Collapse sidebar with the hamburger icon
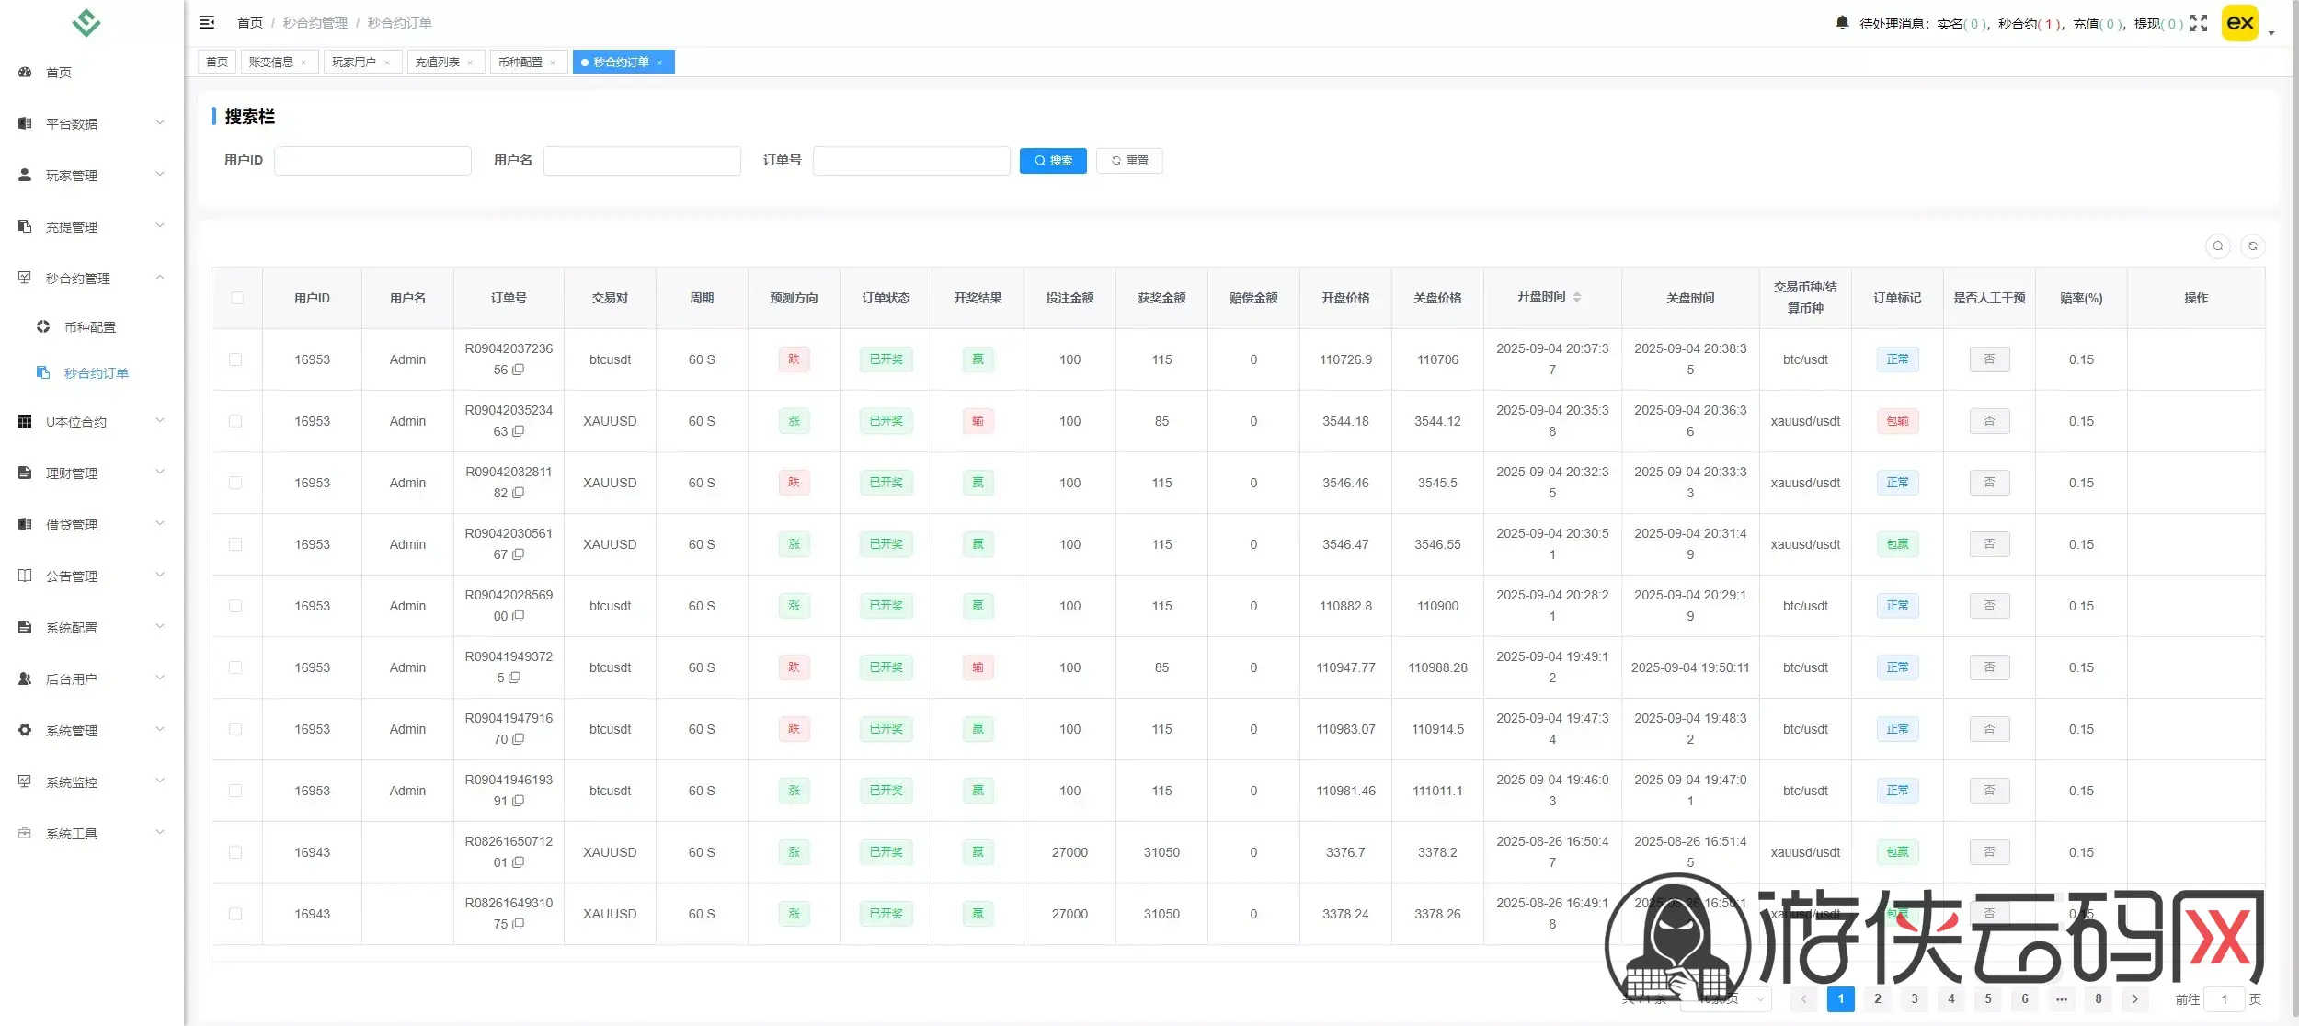Screen dimensions: 2299x1026 (207, 22)
